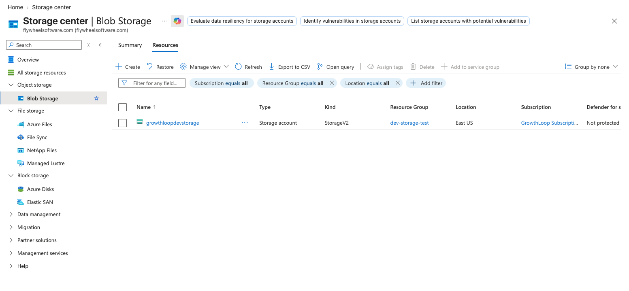
Task: Focus the sidebar Search field
Action: click(44, 45)
